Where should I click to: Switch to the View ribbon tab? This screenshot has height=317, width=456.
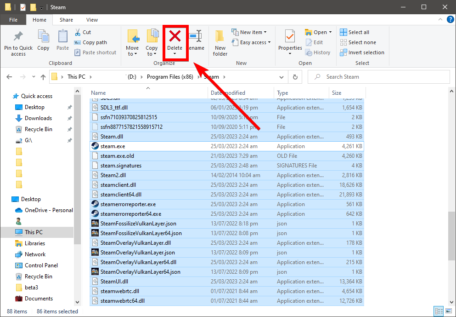click(x=92, y=20)
